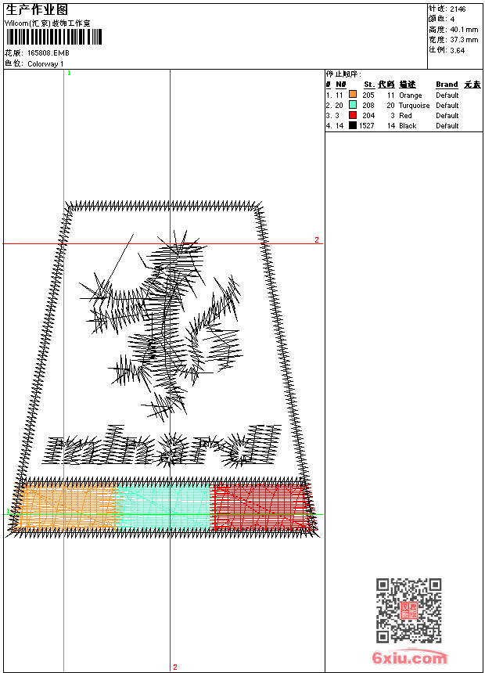
Task: Click the Turquoise color swatch in the list
Action: pos(352,105)
